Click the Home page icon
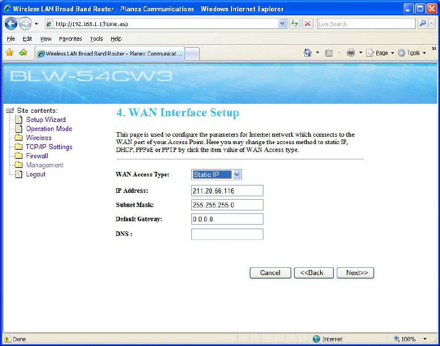 [308, 52]
